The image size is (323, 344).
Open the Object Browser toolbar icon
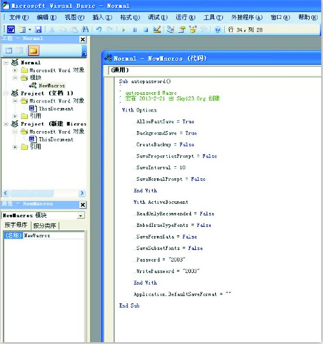[193, 29]
